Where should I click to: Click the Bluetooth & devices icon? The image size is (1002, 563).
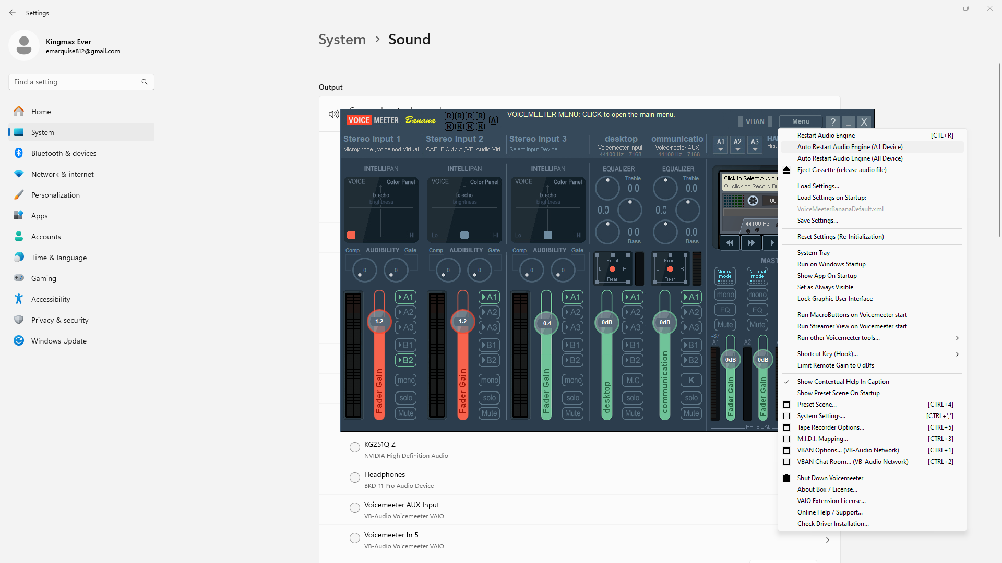pos(19,153)
